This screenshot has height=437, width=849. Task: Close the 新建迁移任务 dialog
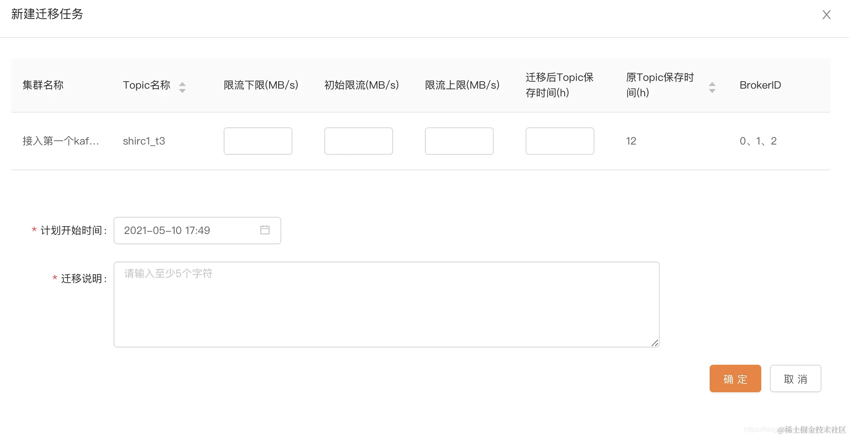coord(826,15)
